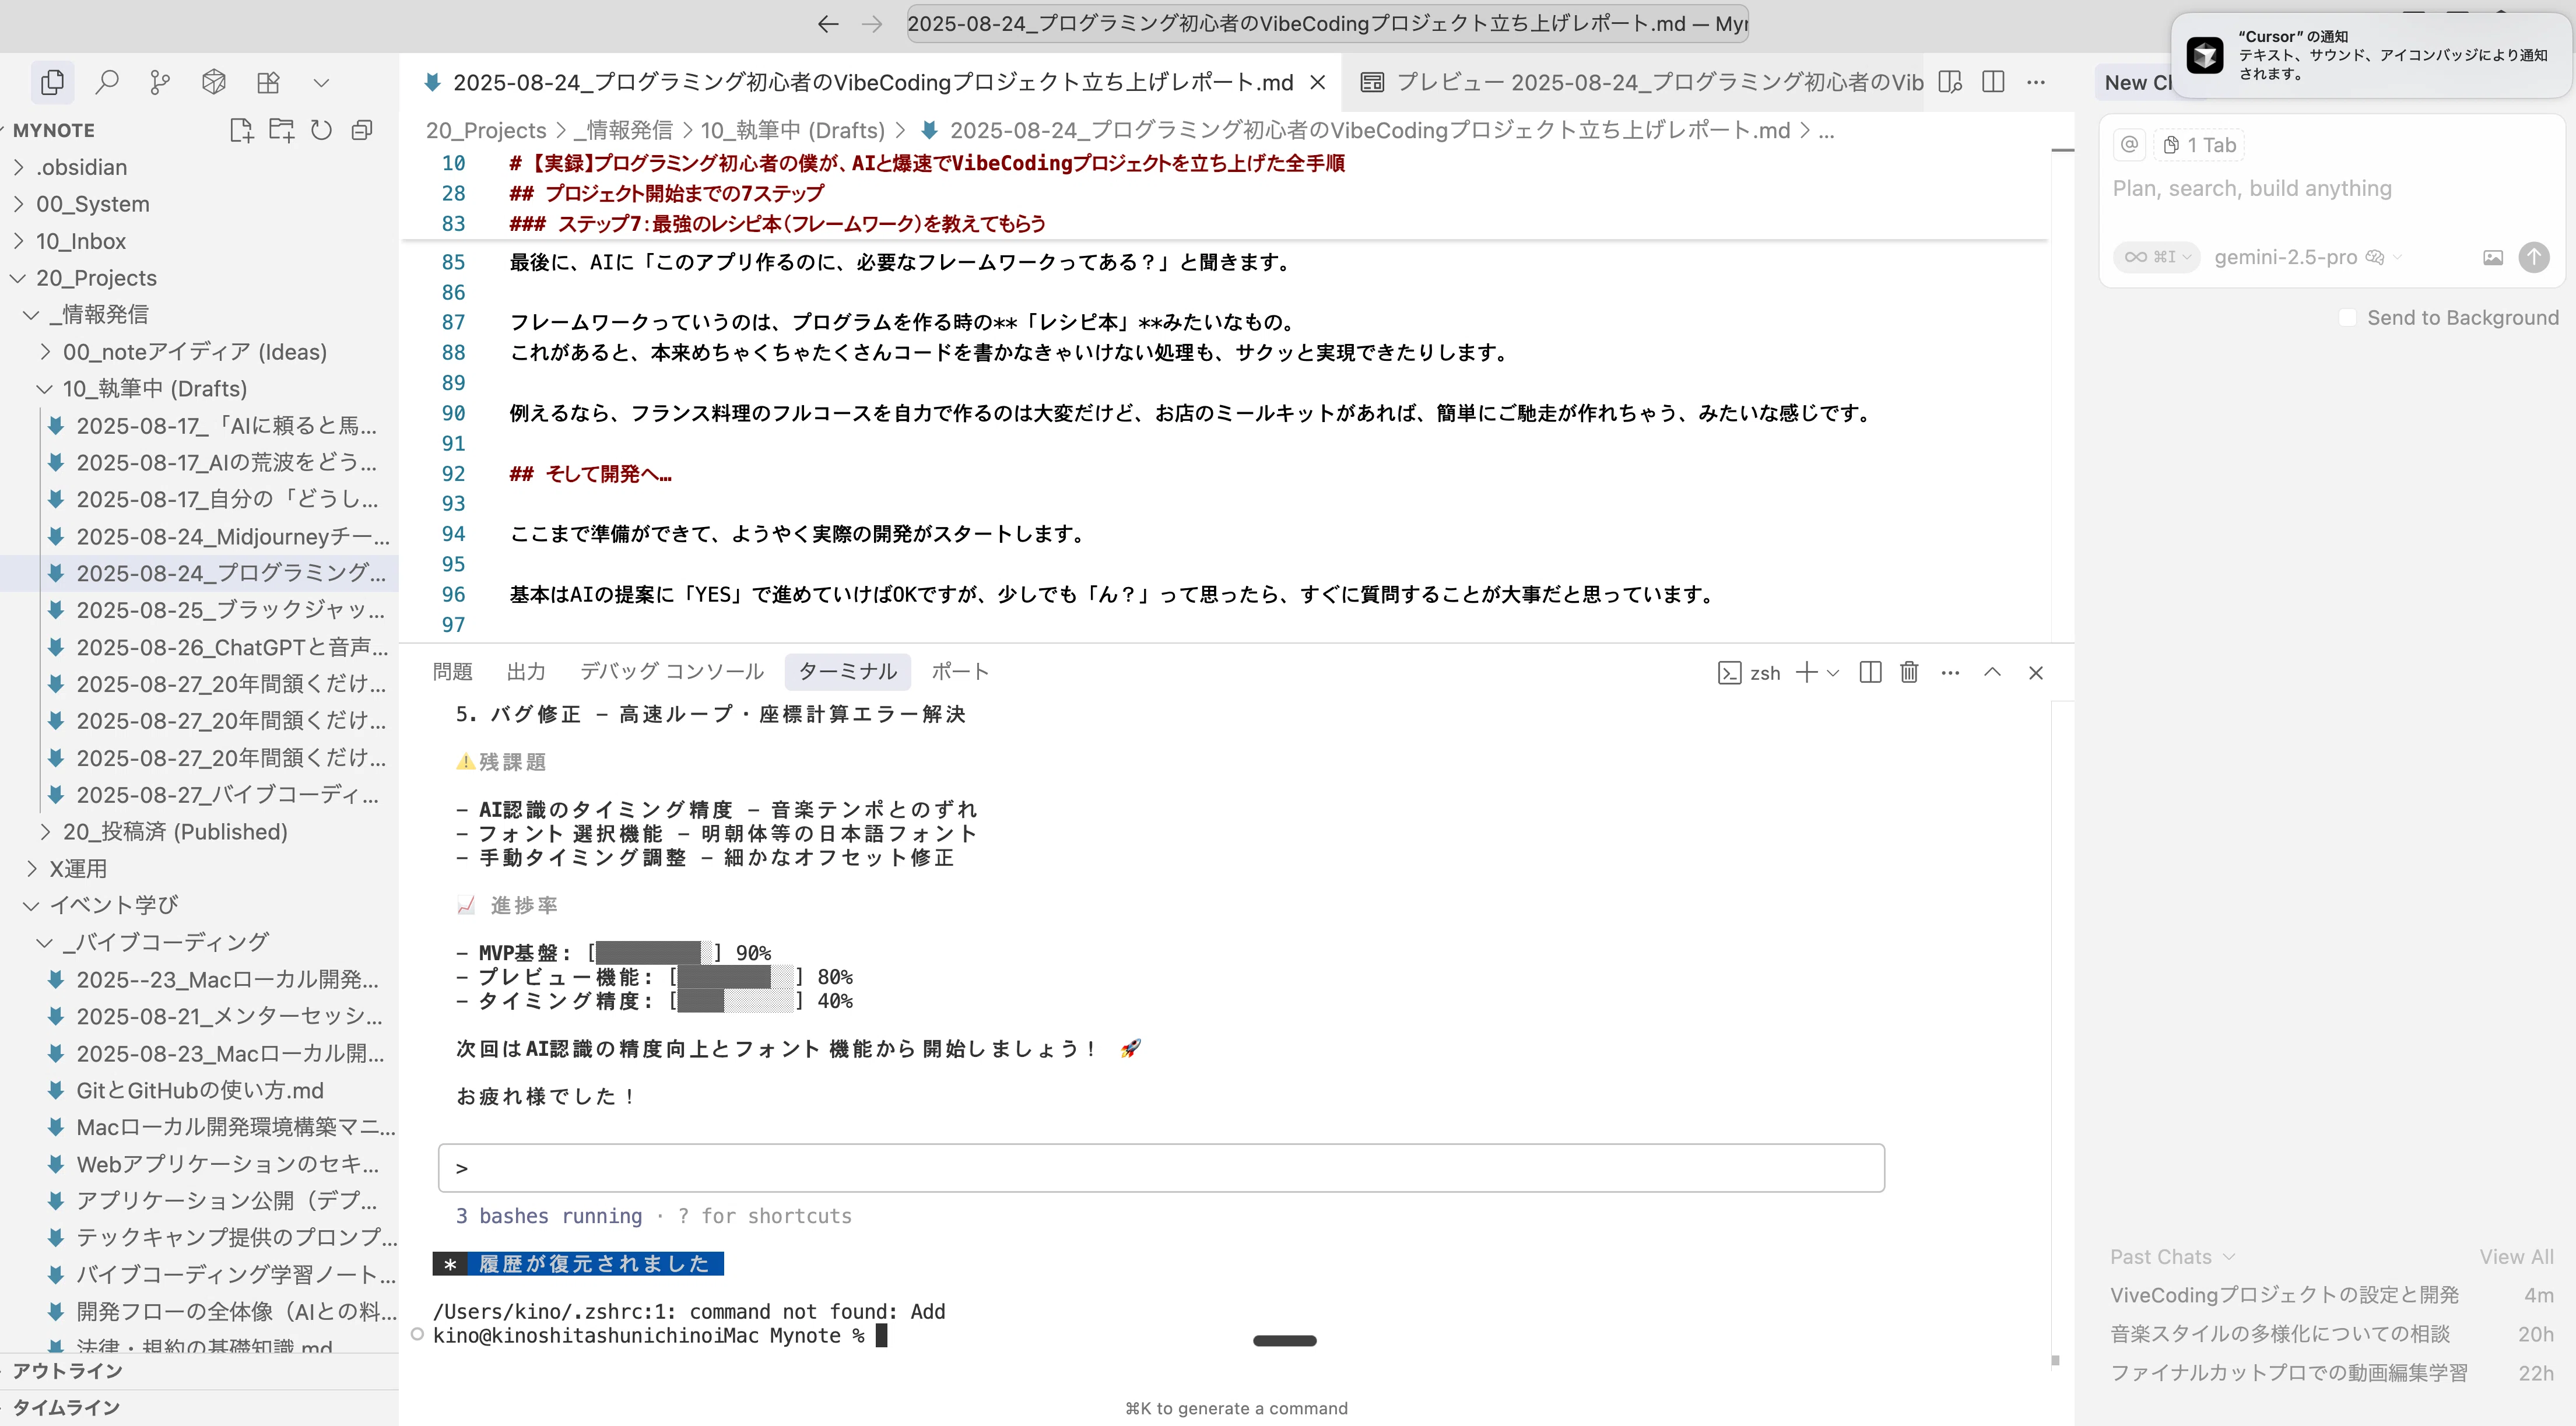Open the Past Chats dropdown
This screenshot has height=1426, width=2576.
point(2172,1257)
